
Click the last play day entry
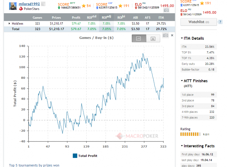198,160
